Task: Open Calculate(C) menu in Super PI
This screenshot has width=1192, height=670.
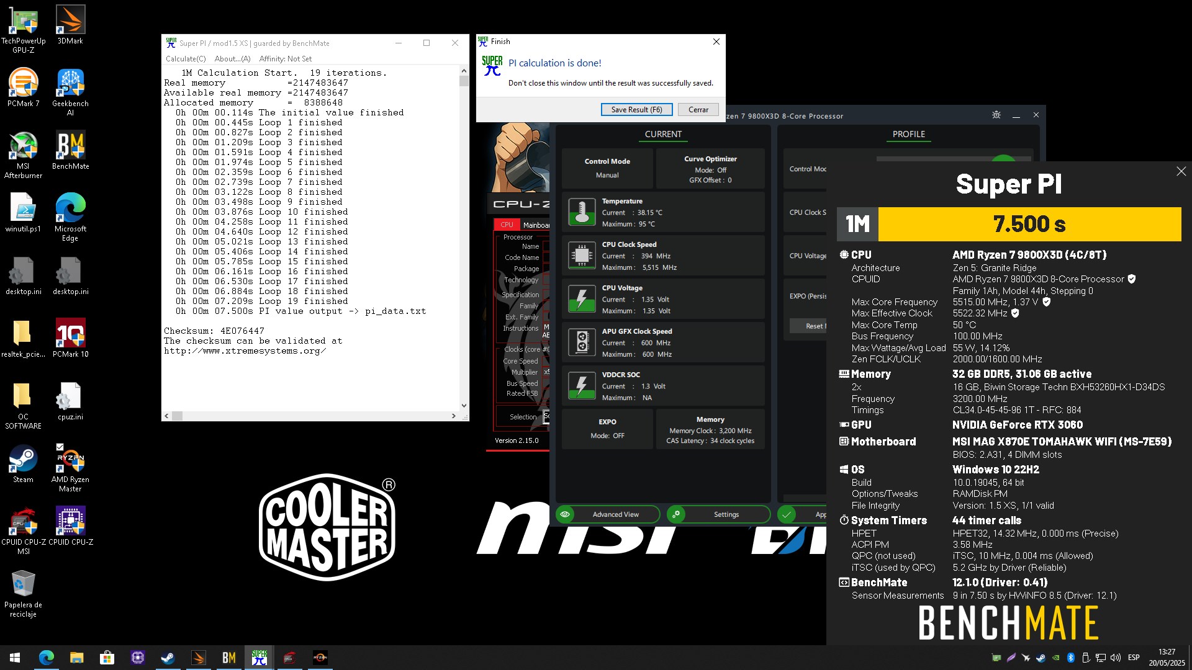Action: point(186,59)
